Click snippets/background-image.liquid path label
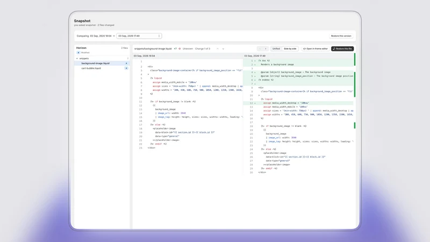 tap(153, 49)
